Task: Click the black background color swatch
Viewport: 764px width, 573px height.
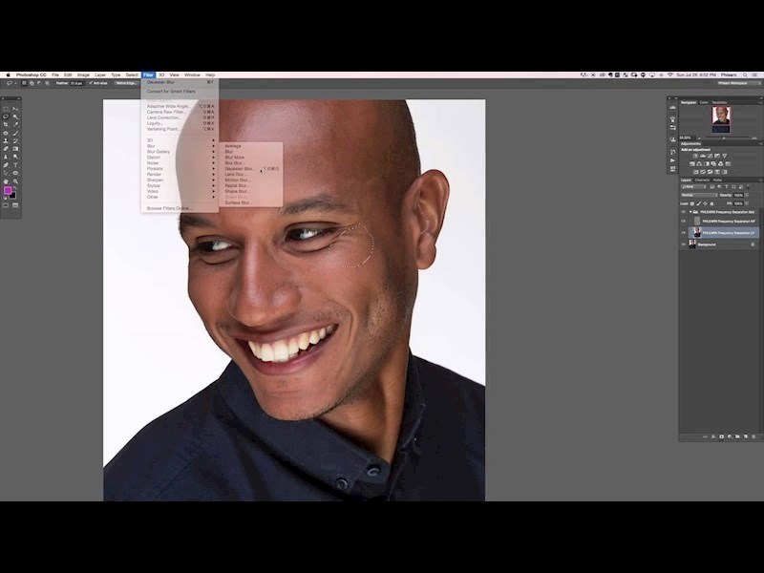Action: click(13, 196)
